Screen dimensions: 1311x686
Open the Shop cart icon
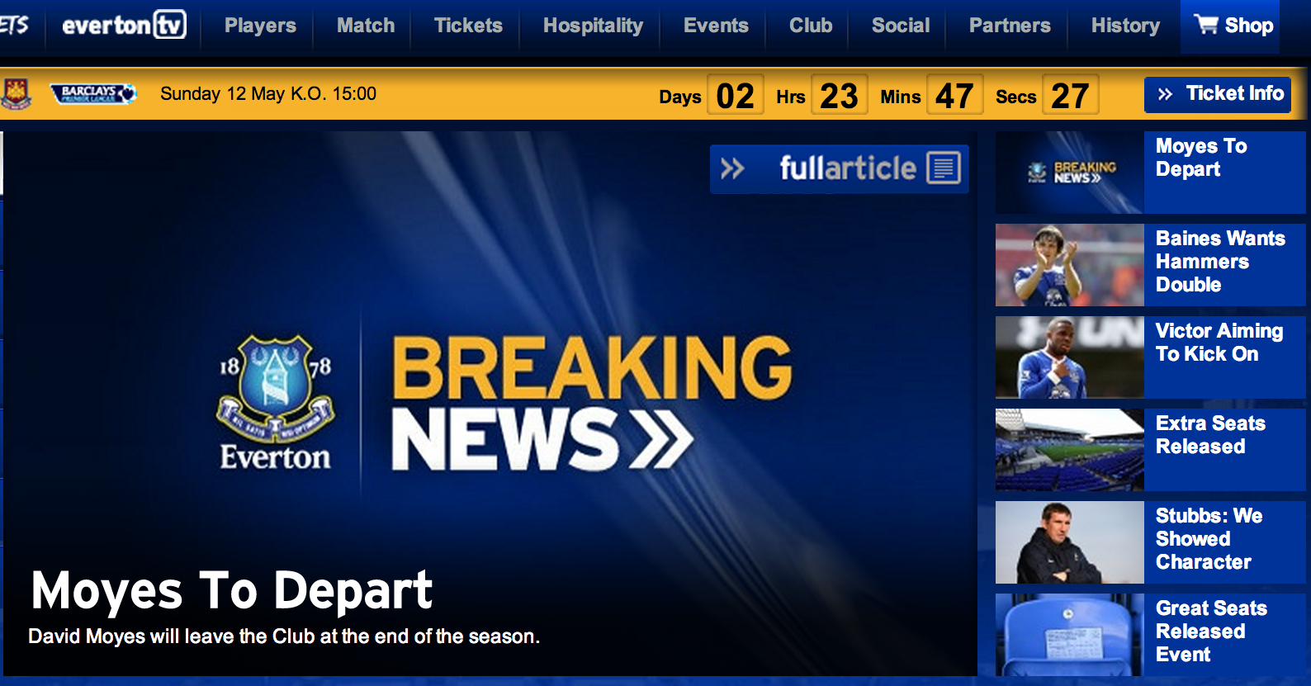pyautogui.click(x=1206, y=25)
